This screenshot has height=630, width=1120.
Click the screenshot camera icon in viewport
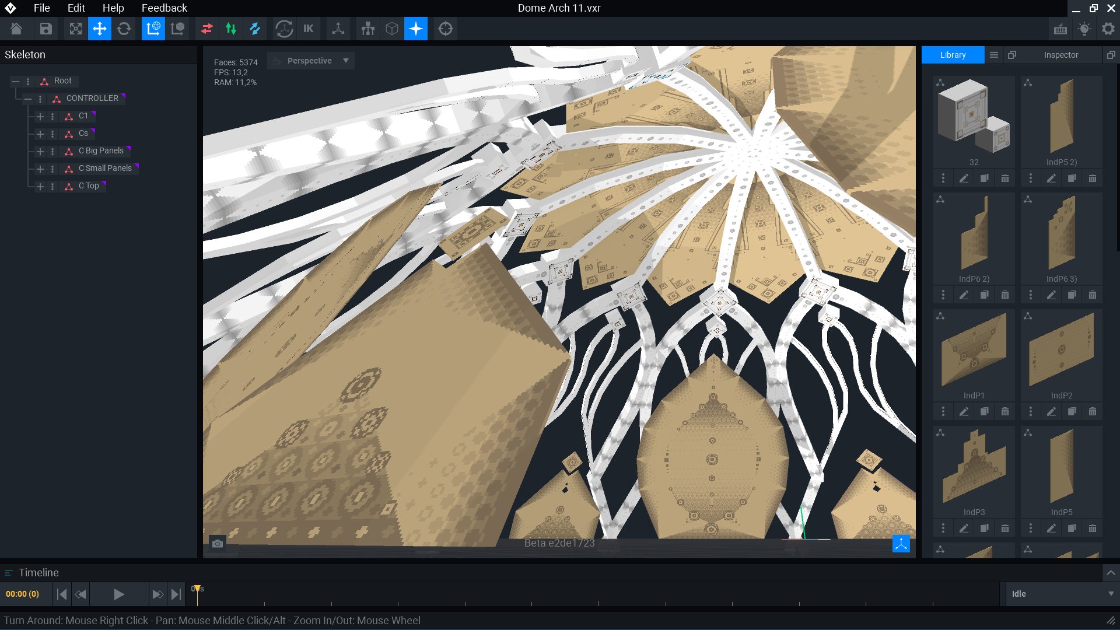(218, 544)
